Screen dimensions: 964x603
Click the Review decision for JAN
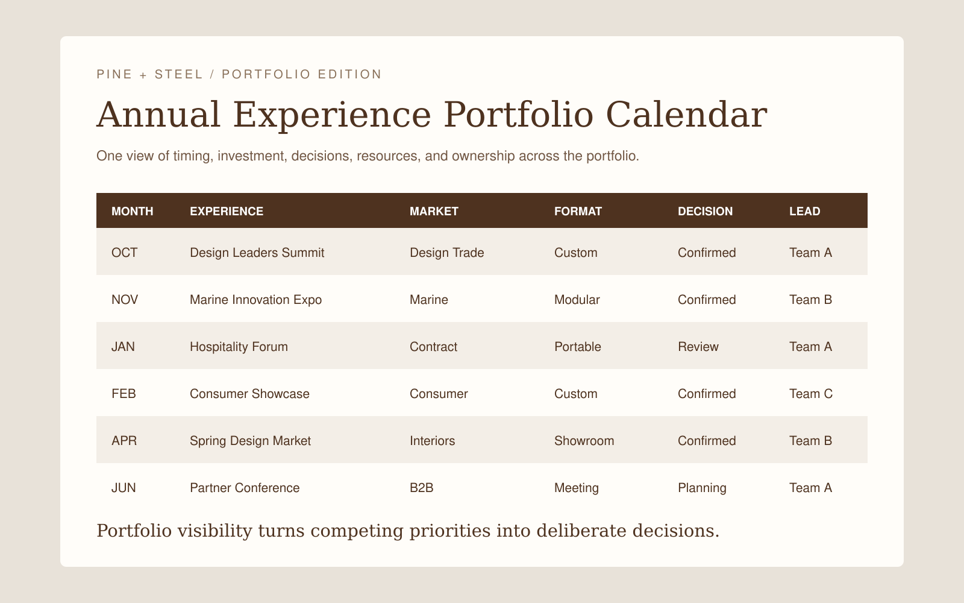coord(698,347)
